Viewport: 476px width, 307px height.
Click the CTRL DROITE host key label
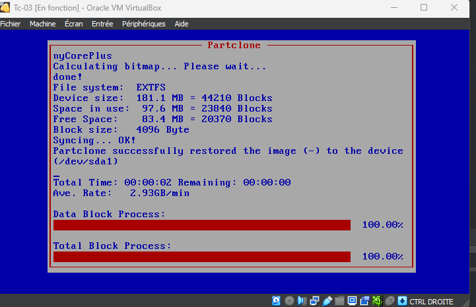coord(431,302)
